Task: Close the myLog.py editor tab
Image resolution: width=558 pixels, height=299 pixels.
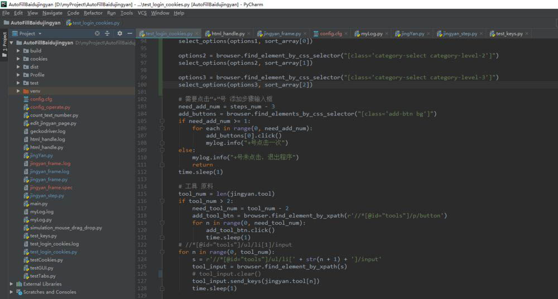Action: pos(387,34)
